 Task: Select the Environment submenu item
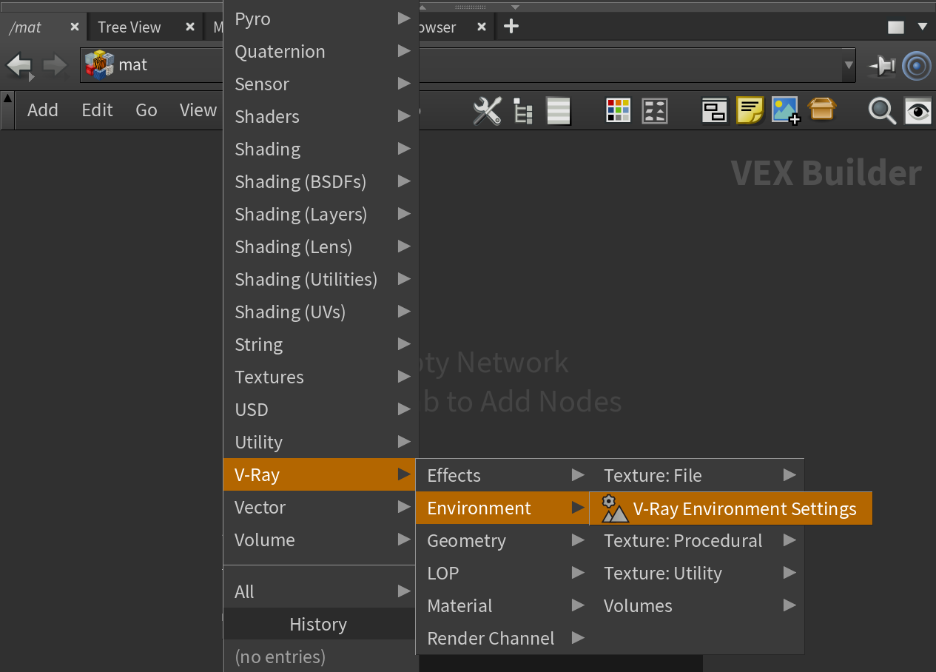point(502,508)
